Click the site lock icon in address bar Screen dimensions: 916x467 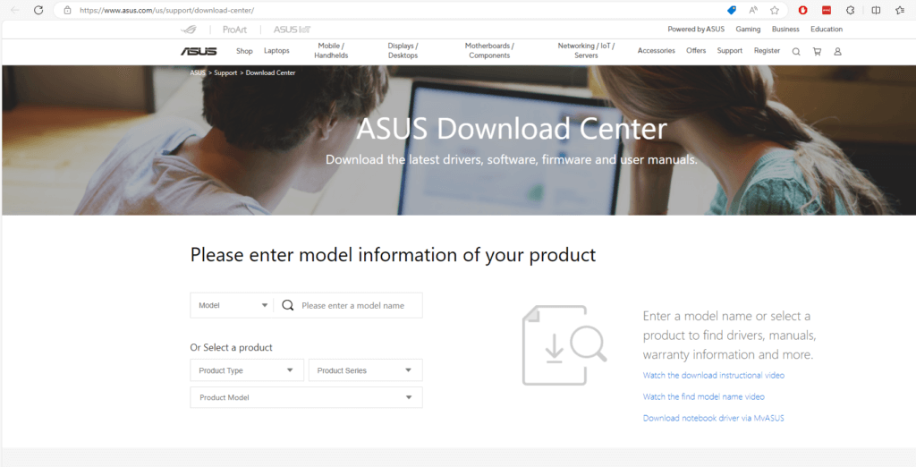tap(67, 10)
